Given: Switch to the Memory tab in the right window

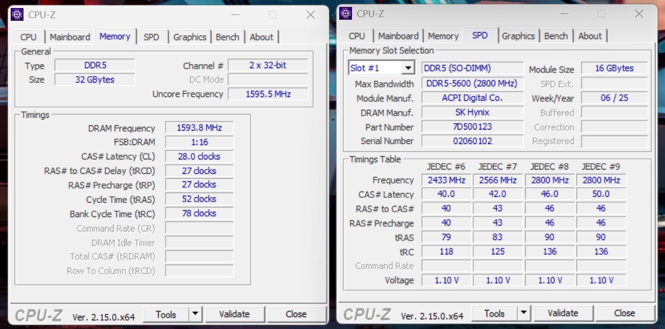Looking at the screenshot, I should [443, 36].
